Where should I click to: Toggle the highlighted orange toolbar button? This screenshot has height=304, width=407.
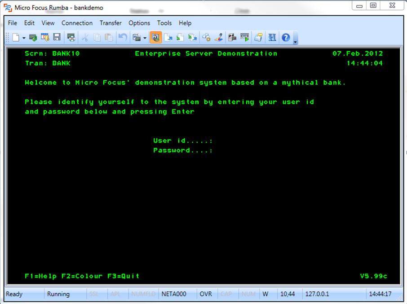point(156,38)
